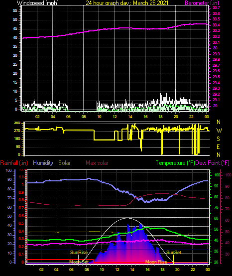The height and width of the screenshot is (276, 232).
Task: Click '30' on the green temperature axis
Action: [216, 251]
